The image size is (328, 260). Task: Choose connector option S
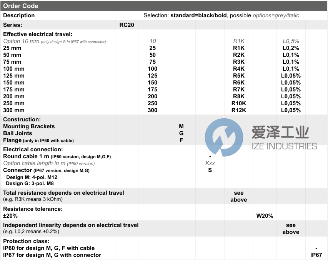tap(210, 170)
